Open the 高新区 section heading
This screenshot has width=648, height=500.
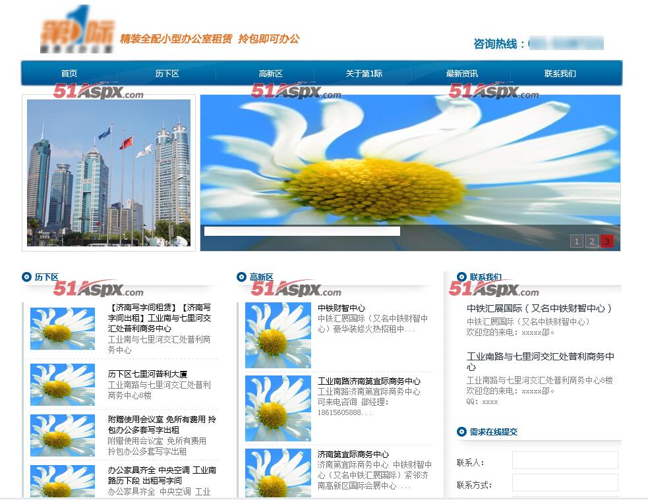click(x=261, y=277)
